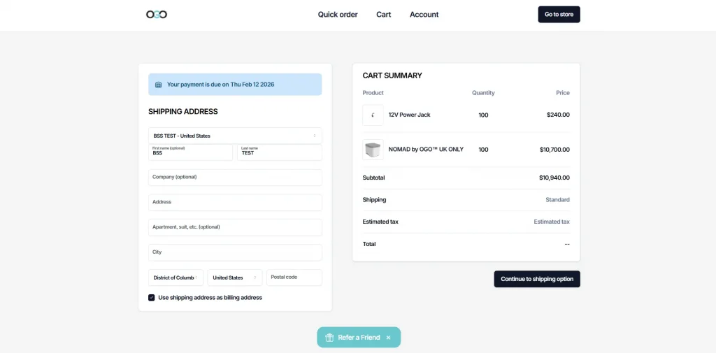Open the United States country dropdown
The height and width of the screenshot is (353, 716).
(x=235, y=278)
